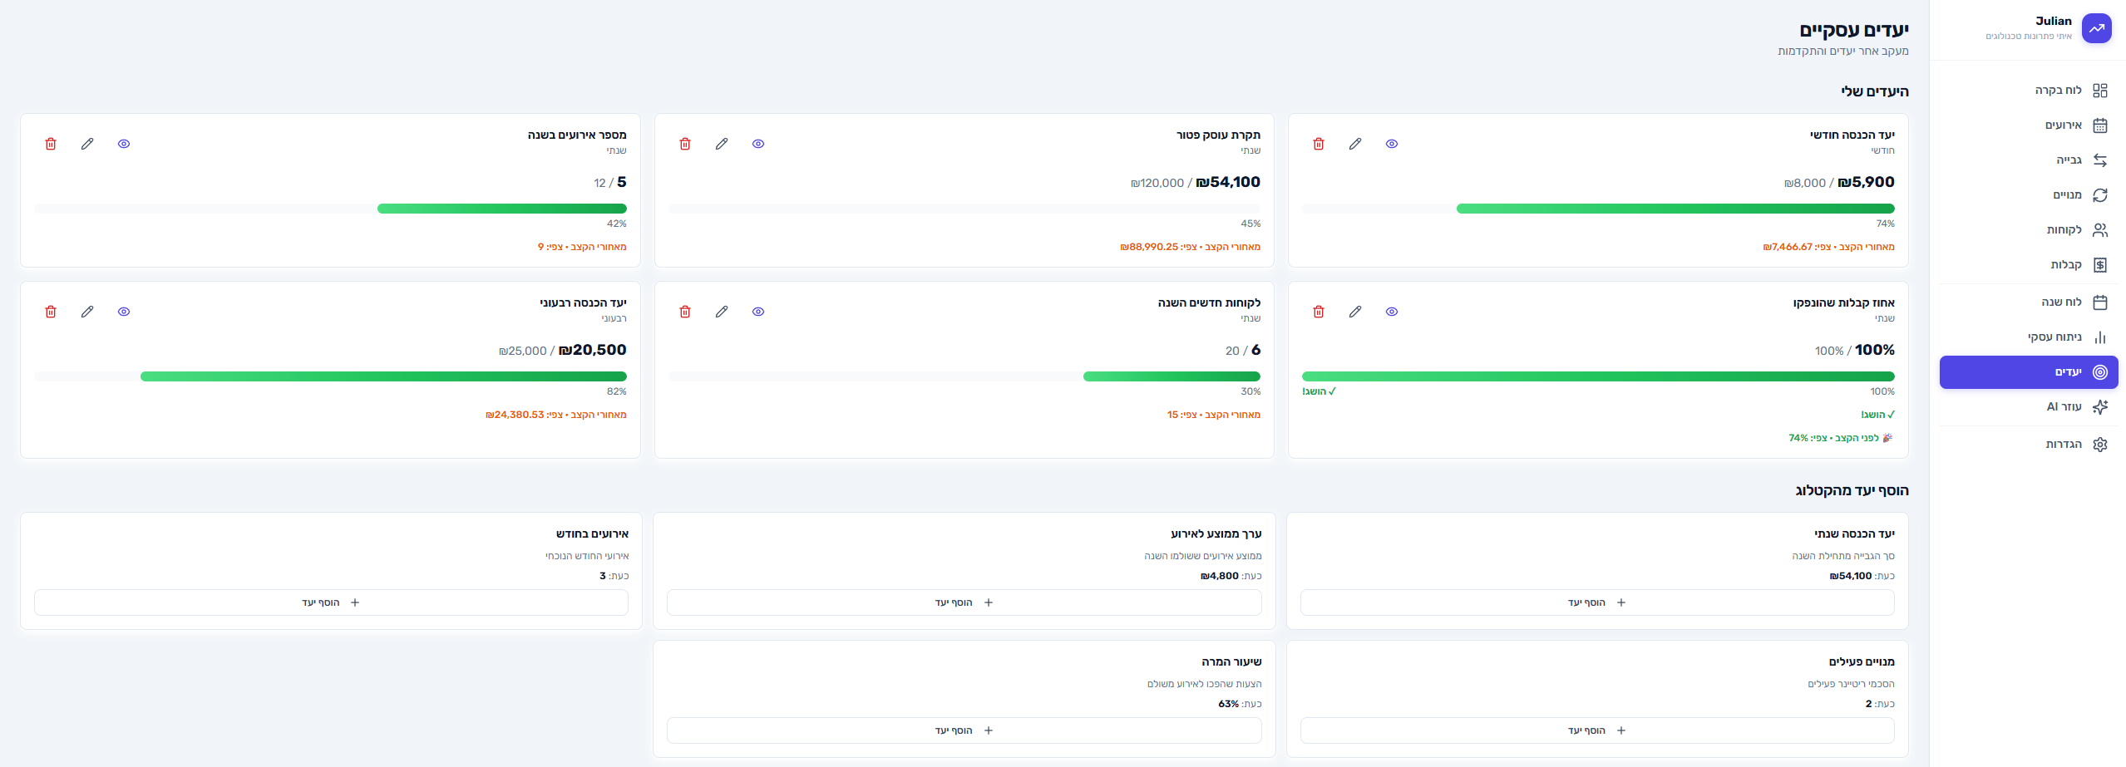This screenshot has width=2126, height=767.
Task: Add אירועים בחודש goal from catalog
Action: (331, 602)
